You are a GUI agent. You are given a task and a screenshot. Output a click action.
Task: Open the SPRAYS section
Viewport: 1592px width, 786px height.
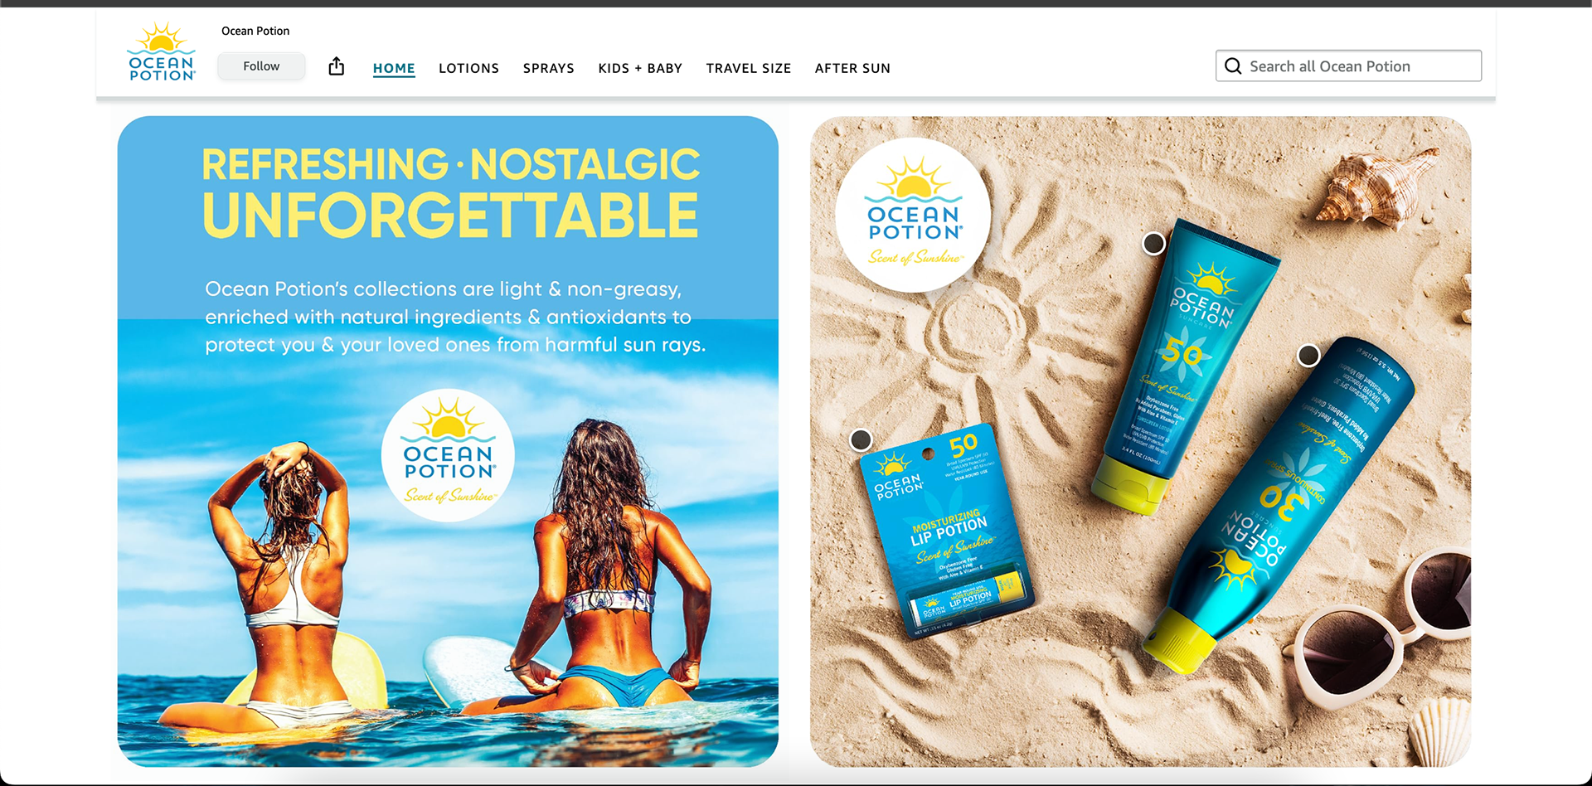point(548,68)
